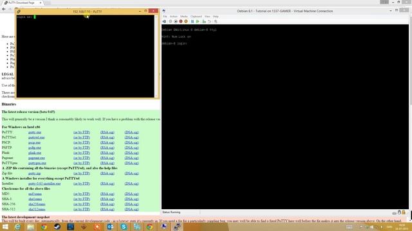Click the 'Status: Running' status bar text

(171, 212)
